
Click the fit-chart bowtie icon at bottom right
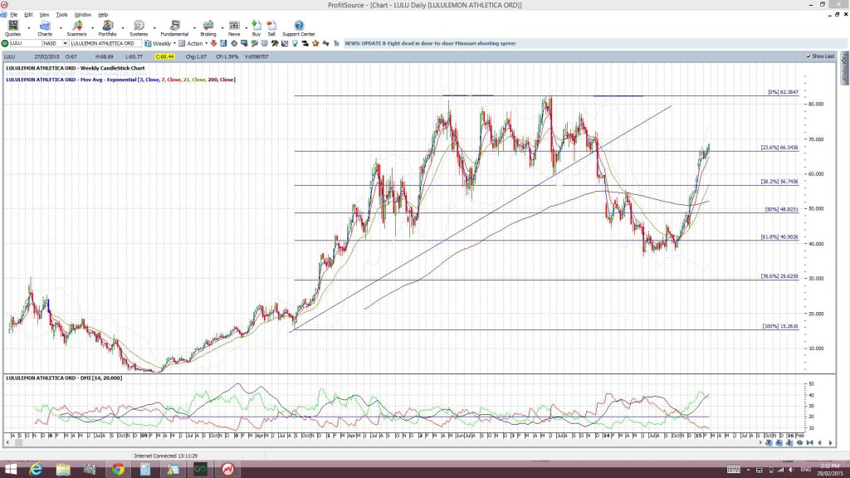(809, 443)
